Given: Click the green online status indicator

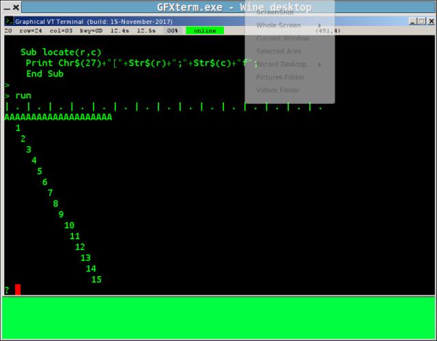Looking at the screenshot, I should pyautogui.click(x=204, y=31).
